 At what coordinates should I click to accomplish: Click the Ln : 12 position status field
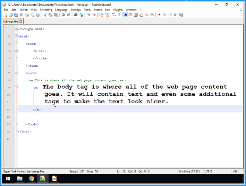[x=121, y=171]
